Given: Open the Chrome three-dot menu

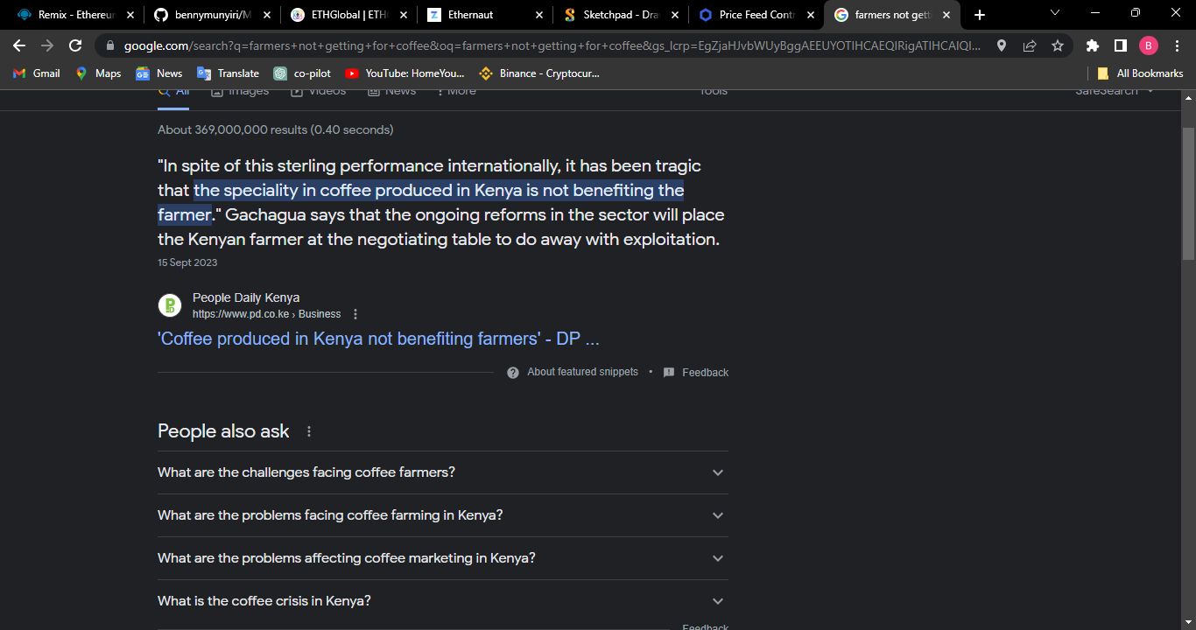Looking at the screenshot, I should [1176, 45].
